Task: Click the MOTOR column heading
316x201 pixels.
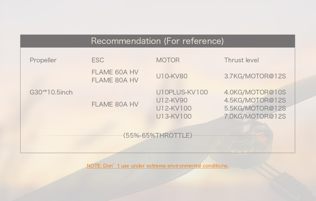Action: tap(168, 60)
